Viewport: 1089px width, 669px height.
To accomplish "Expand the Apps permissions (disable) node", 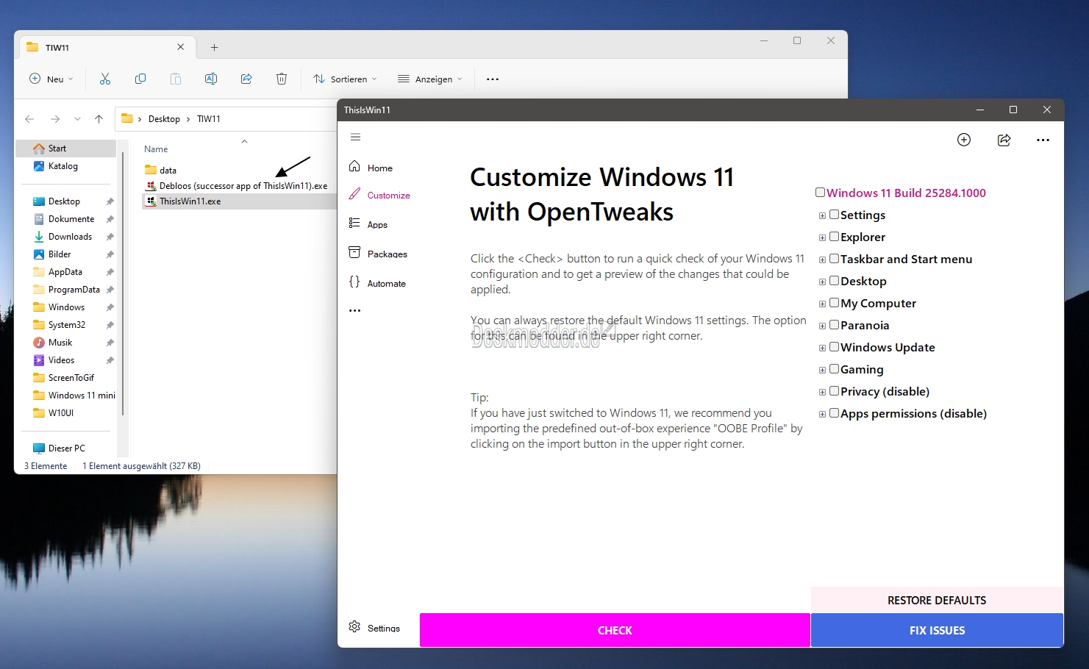I will click(822, 414).
